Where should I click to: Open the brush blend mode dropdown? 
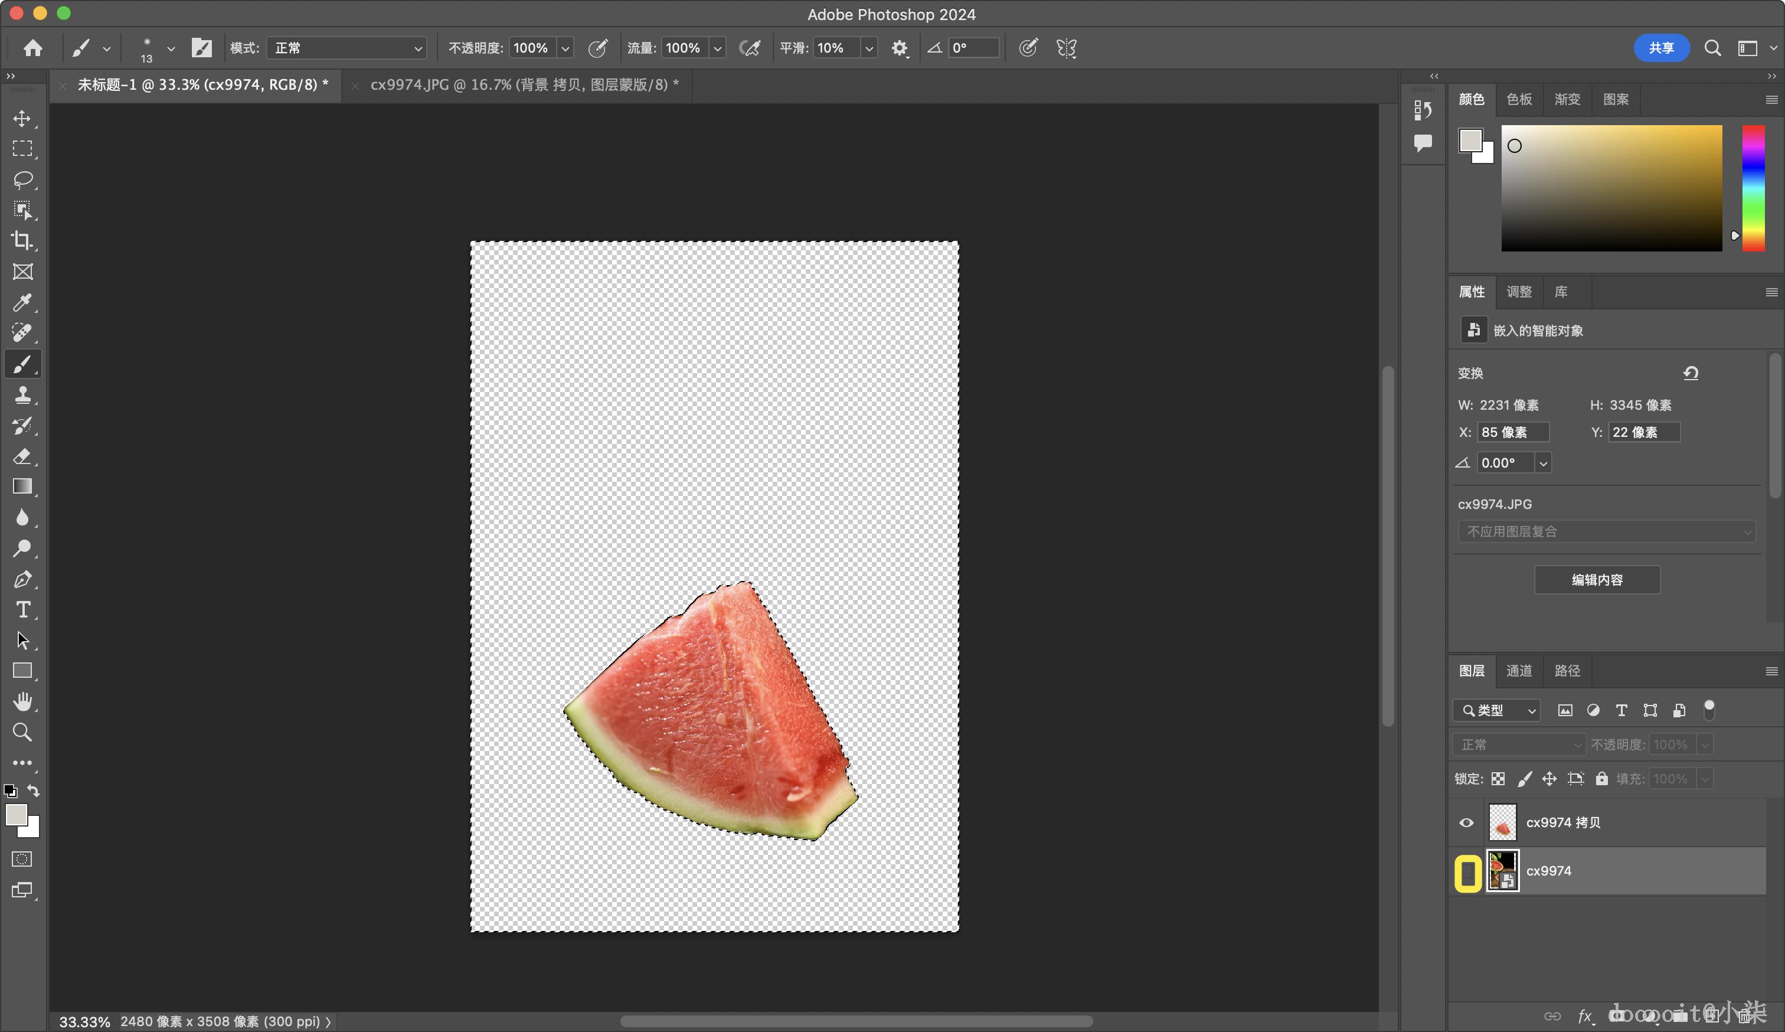coord(346,48)
